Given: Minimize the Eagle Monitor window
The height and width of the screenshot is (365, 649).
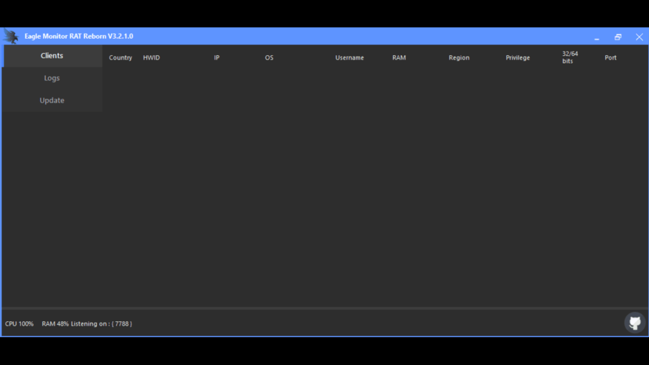Looking at the screenshot, I should pyautogui.click(x=596, y=37).
